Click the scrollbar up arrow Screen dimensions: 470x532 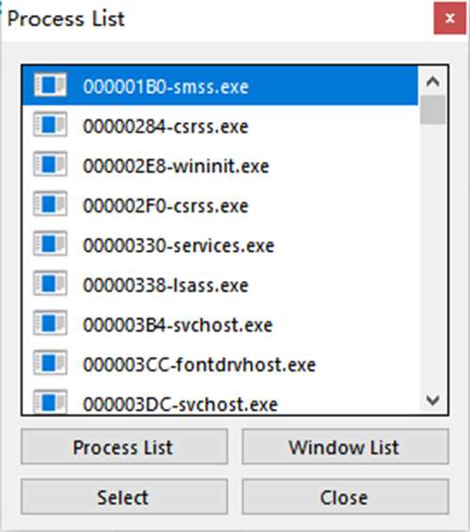click(x=432, y=82)
